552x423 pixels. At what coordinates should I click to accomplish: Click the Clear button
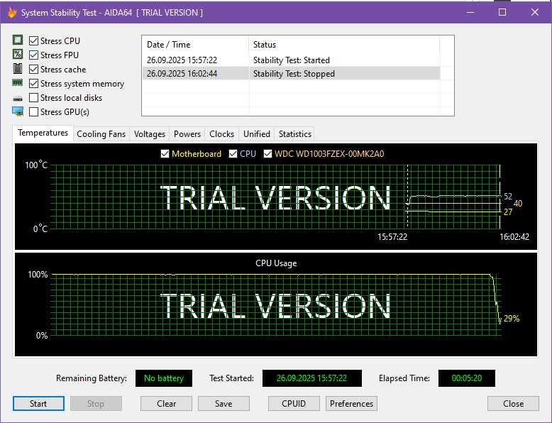point(166,404)
